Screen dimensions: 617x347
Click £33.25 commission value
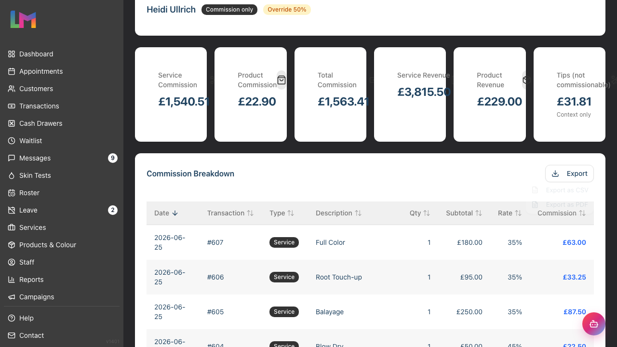[574, 277]
